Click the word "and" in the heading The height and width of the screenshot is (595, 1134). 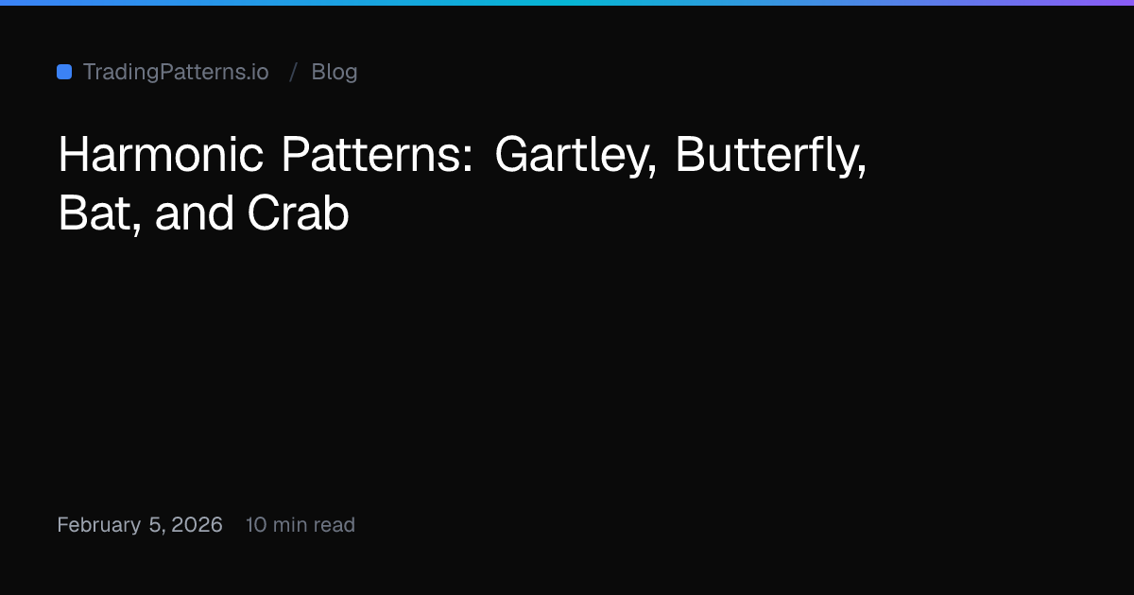click(x=195, y=213)
